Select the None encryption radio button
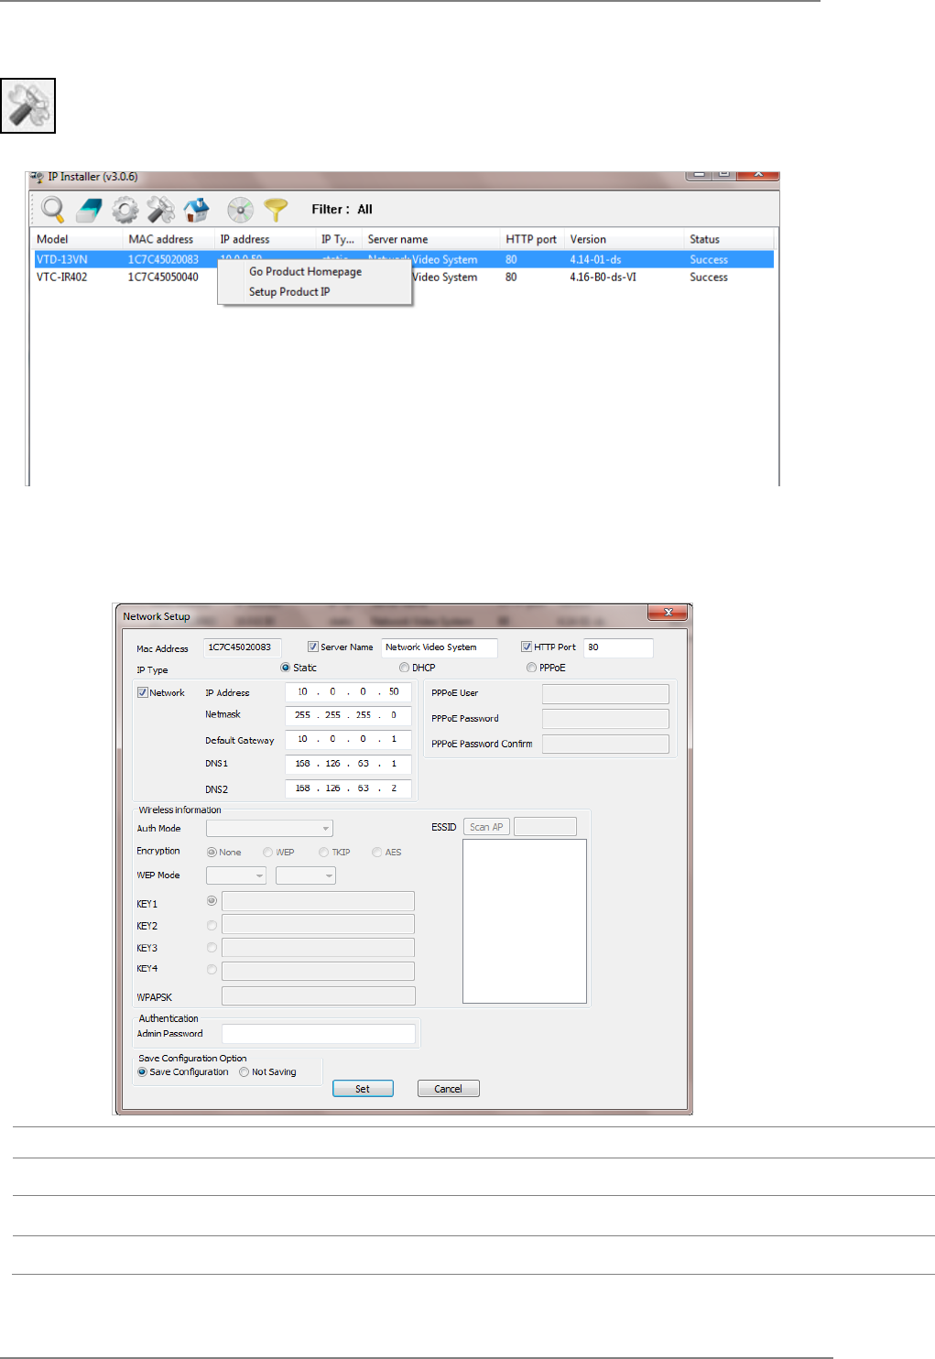 [212, 852]
